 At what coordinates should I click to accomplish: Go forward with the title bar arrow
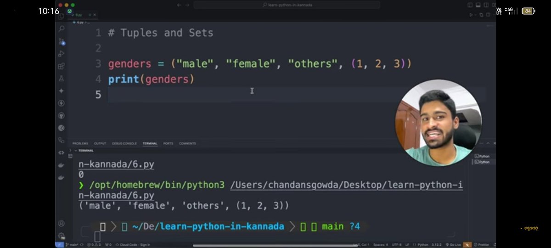[x=187, y=5]
